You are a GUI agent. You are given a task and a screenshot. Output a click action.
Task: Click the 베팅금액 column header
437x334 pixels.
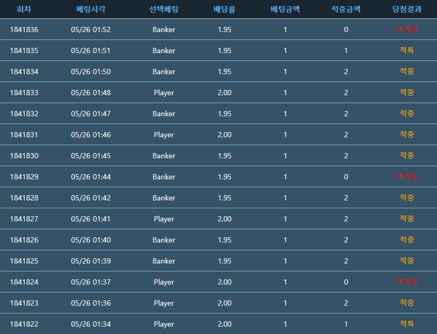pos(285,9)
